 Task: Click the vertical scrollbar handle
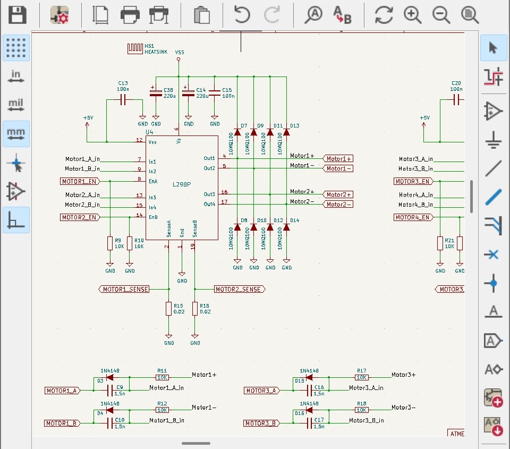471,197
